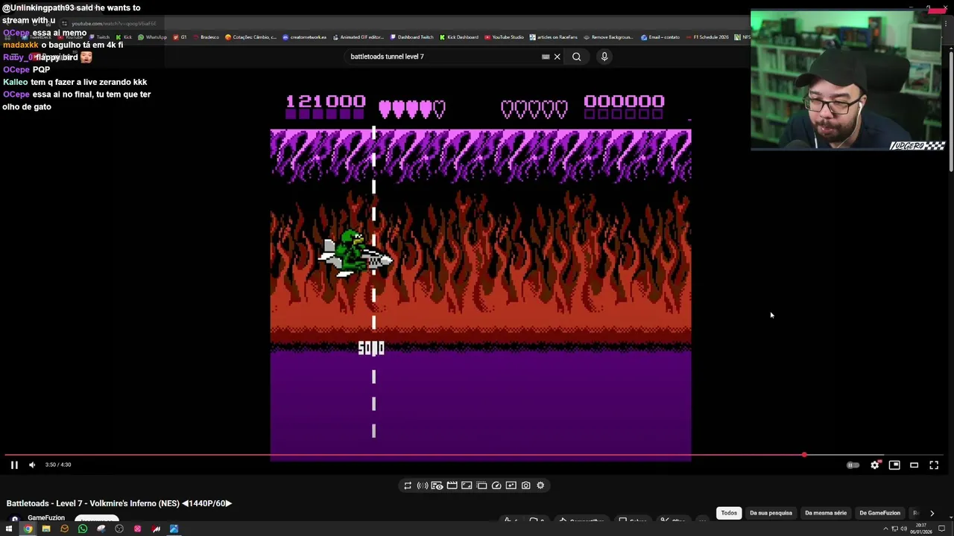954x536 pixels.
Task: Take a video screenshot with camera icon
Action: (x=526, y=485)
